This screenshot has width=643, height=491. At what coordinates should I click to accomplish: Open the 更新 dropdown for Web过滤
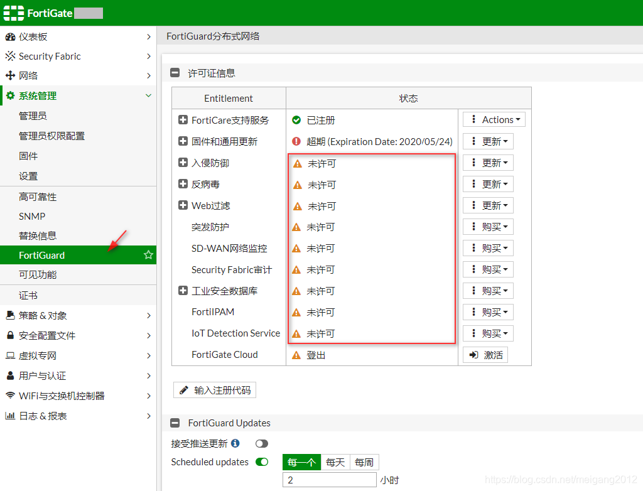click(488, 205)
